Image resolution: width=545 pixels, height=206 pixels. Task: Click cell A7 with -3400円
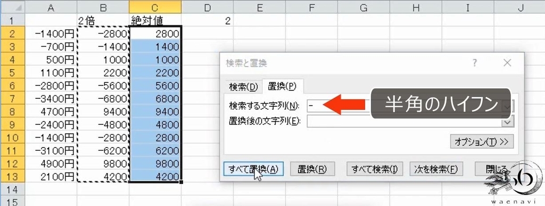coord(51,99)
